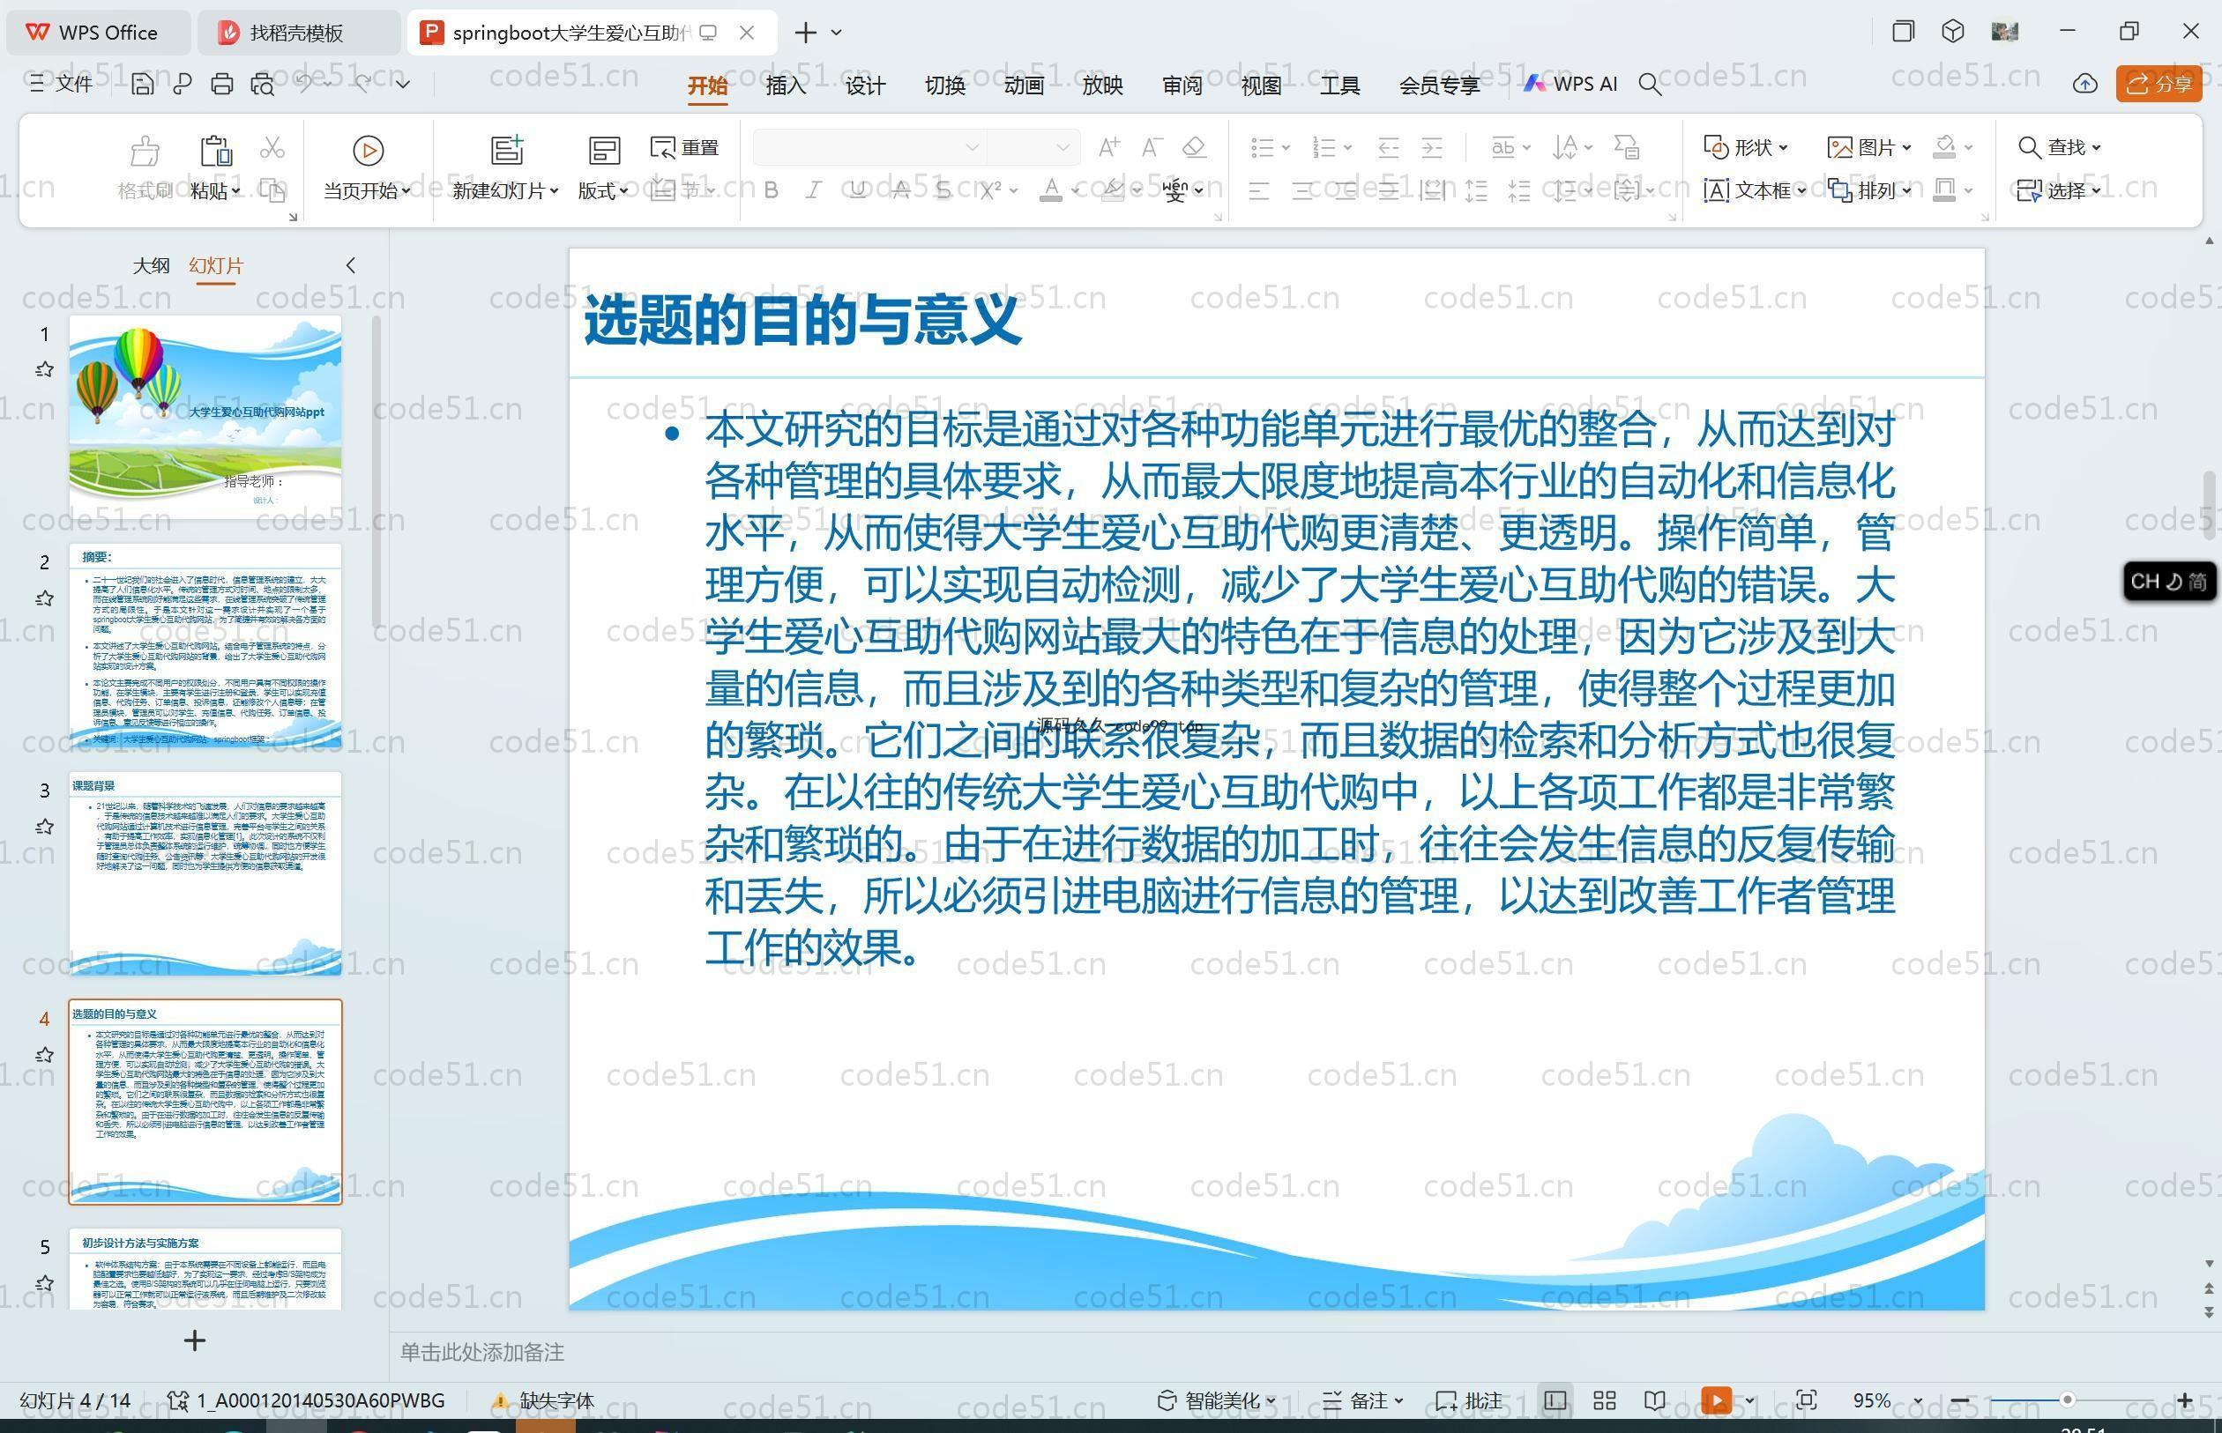2222x1433 pixels.
Task: Toggle the Notes pane from the status bar
Action: coord(1362,1400)
